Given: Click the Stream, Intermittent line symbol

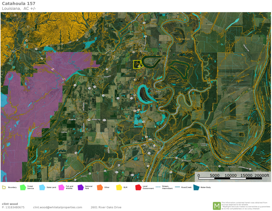Looking at the screenshot, I should [158, 187].
